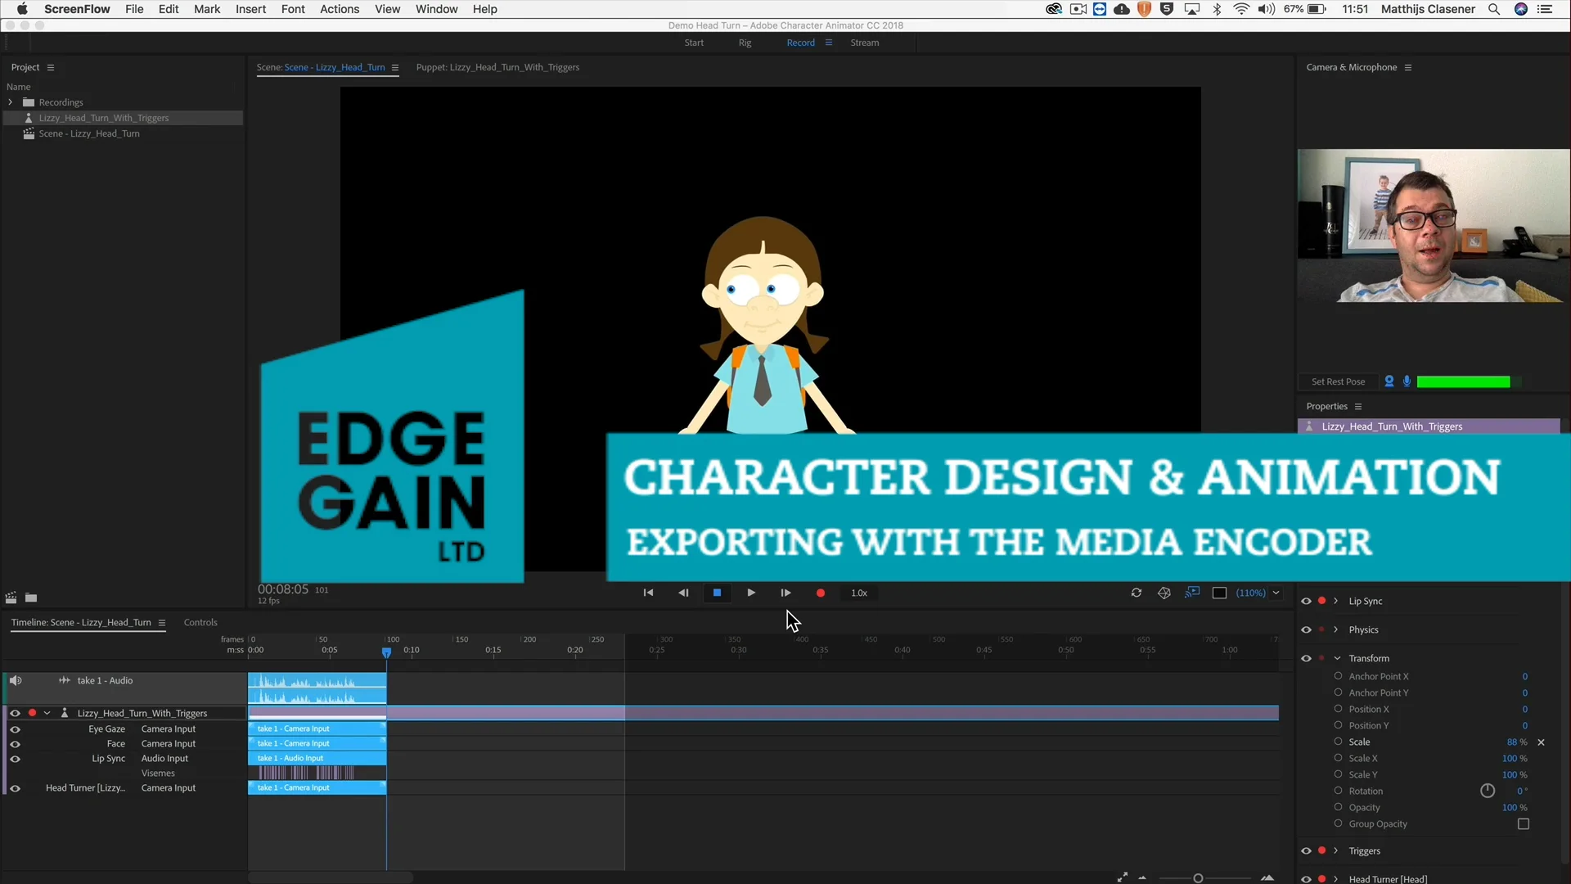Open the zoom percentage dropdown near playback bar
1571x884 pixels.
[1276, 593]
